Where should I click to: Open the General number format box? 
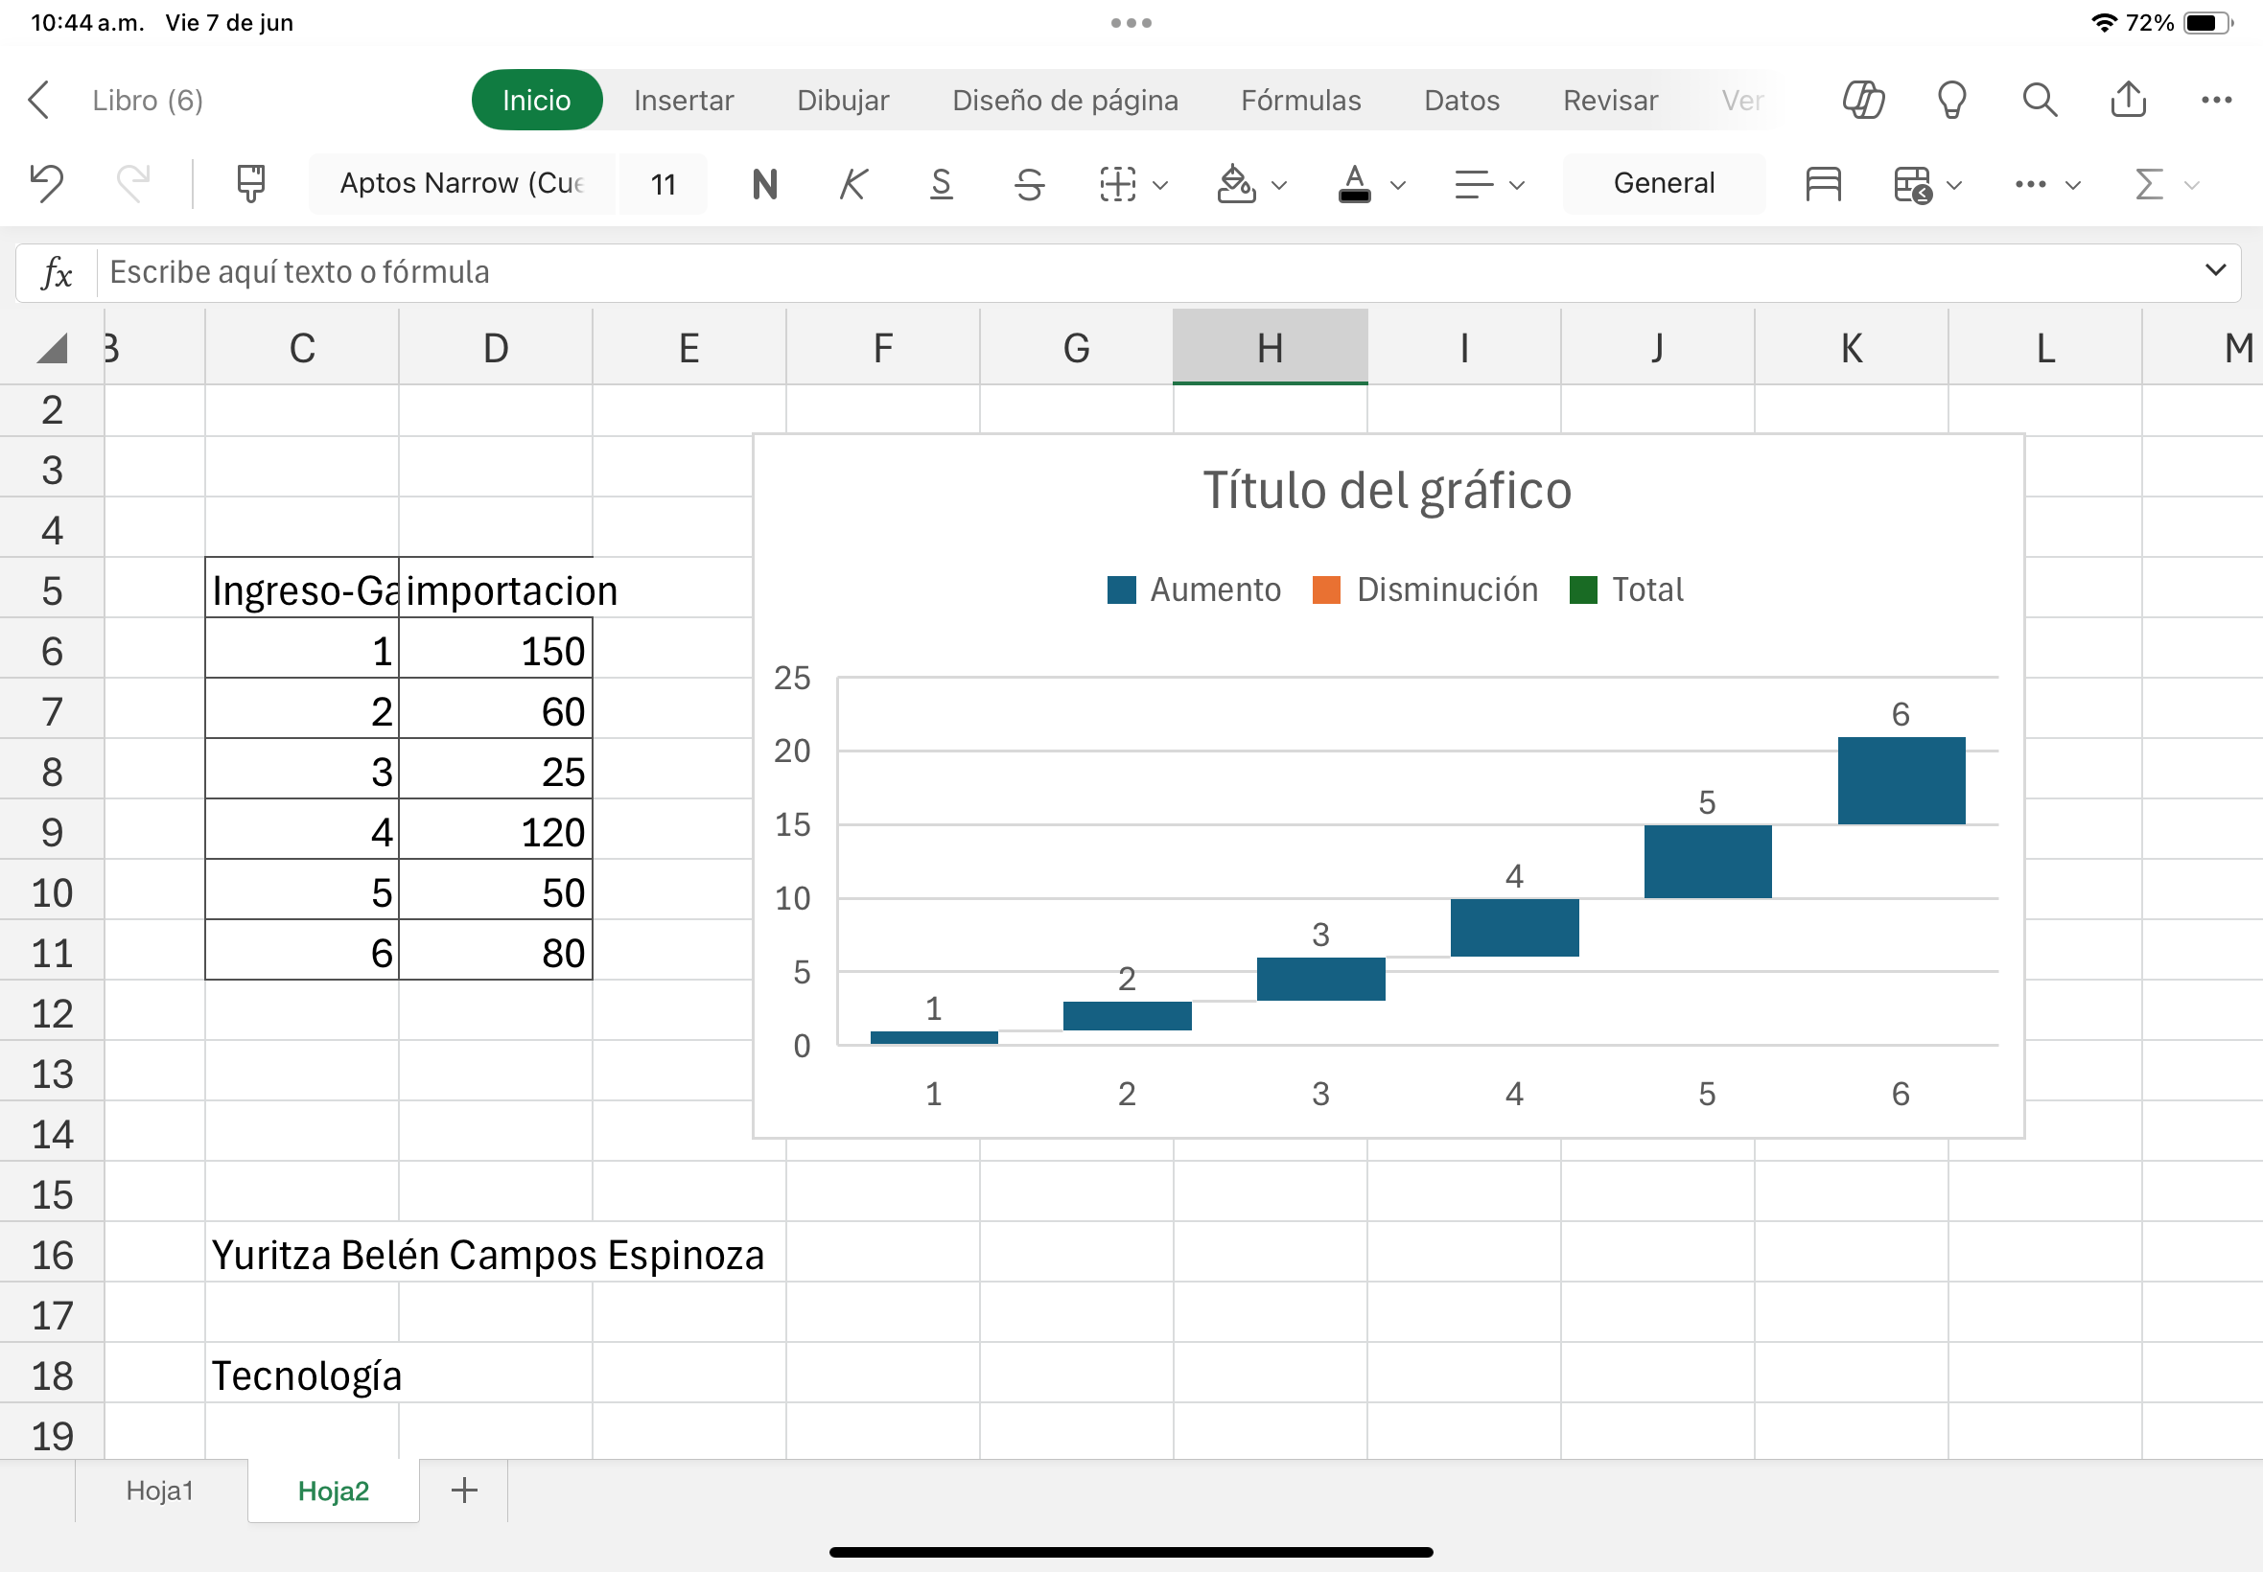1663,183
